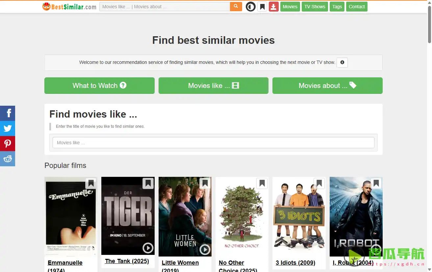Click the Movies about ... button
Viewport: 432px width, 272px height.
pyautogui.click(x=327, y=85)
